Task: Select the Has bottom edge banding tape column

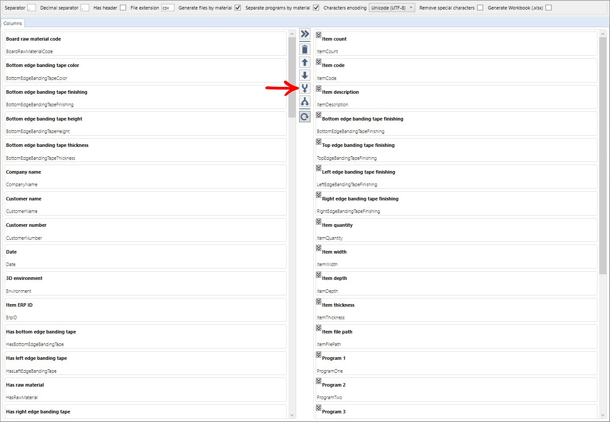Action: coord(145,336)
